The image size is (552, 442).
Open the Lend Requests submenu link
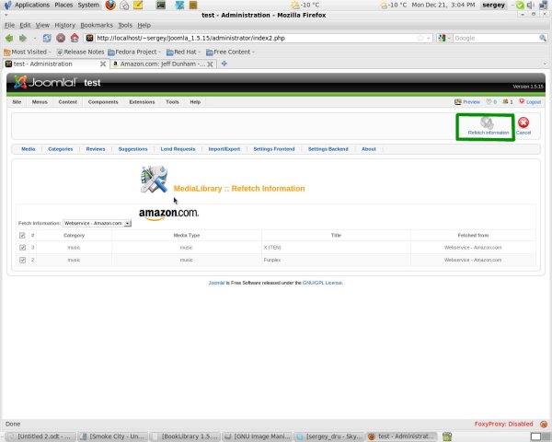point(178,149)
